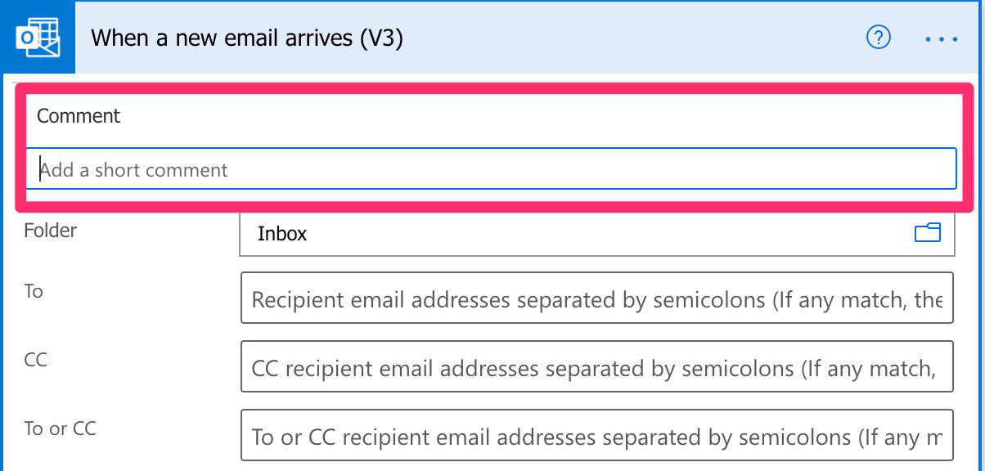The height and width of the screenshot is (471, 985).
Task: Click inside the 'Add a short comment' field
Action: point(491,168)
